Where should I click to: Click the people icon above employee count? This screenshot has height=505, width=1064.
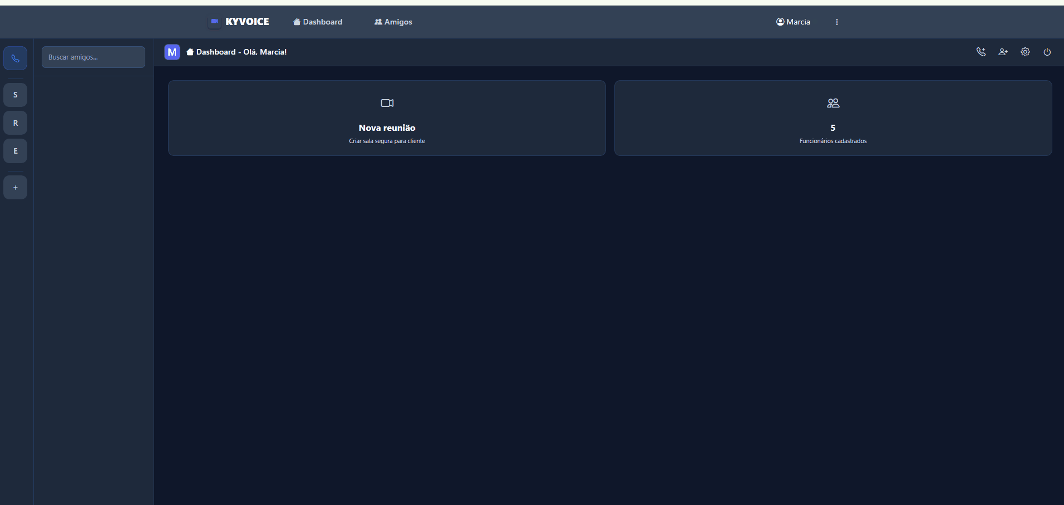(x=833, y=103)
